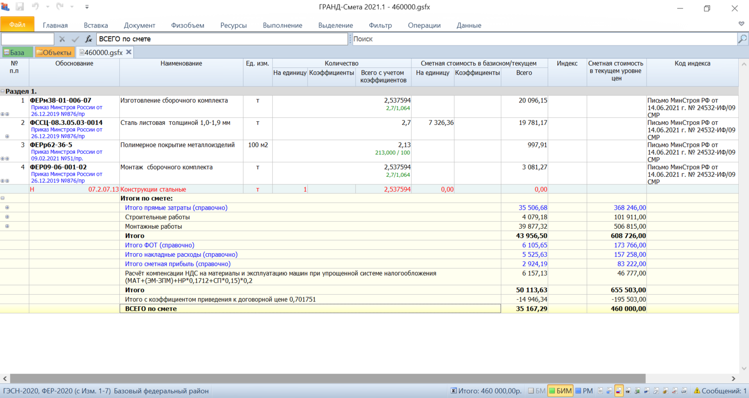Click the undo arrow icon

coord(35,7)
